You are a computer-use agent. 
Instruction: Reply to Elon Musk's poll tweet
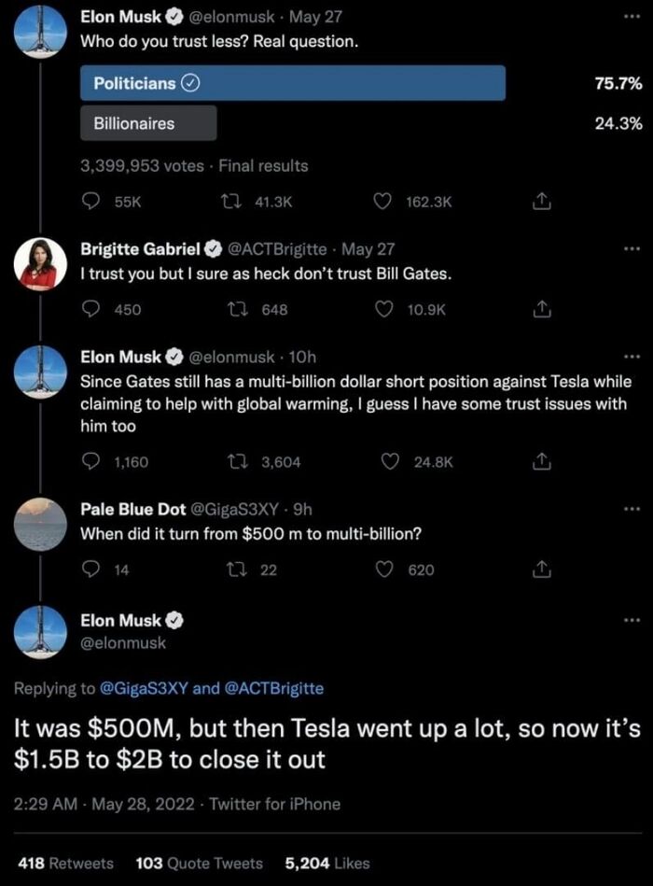(x=92, y=202)
